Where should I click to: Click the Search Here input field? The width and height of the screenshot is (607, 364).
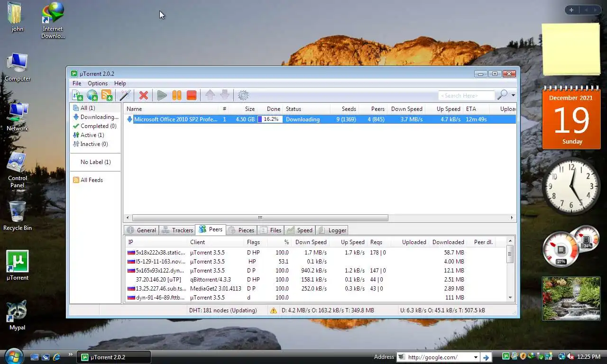(466, 96)
